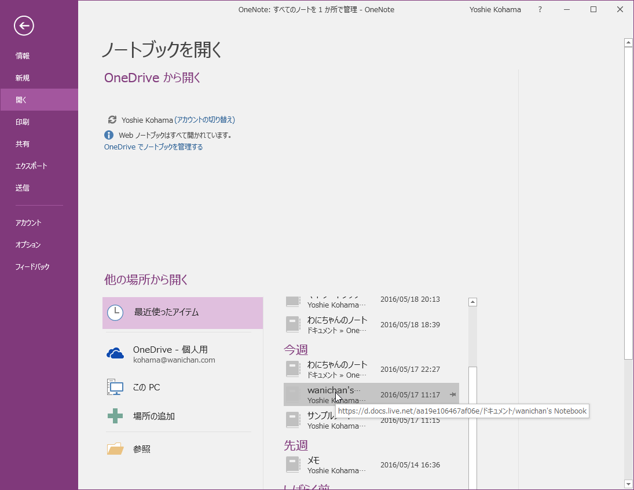
Task: Open the フィードバック page
Action: [x=39, y=266]
